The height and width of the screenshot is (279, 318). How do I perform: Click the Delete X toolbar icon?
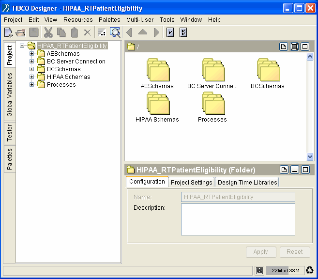[87, 32]
